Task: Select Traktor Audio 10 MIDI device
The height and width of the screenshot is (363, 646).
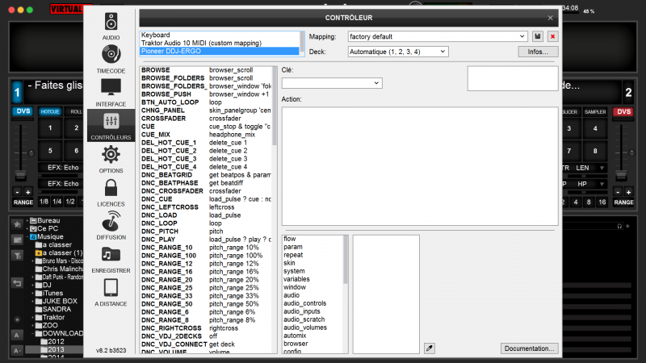Action: 219,43
